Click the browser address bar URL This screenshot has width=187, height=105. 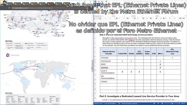(x=33, y=8)
